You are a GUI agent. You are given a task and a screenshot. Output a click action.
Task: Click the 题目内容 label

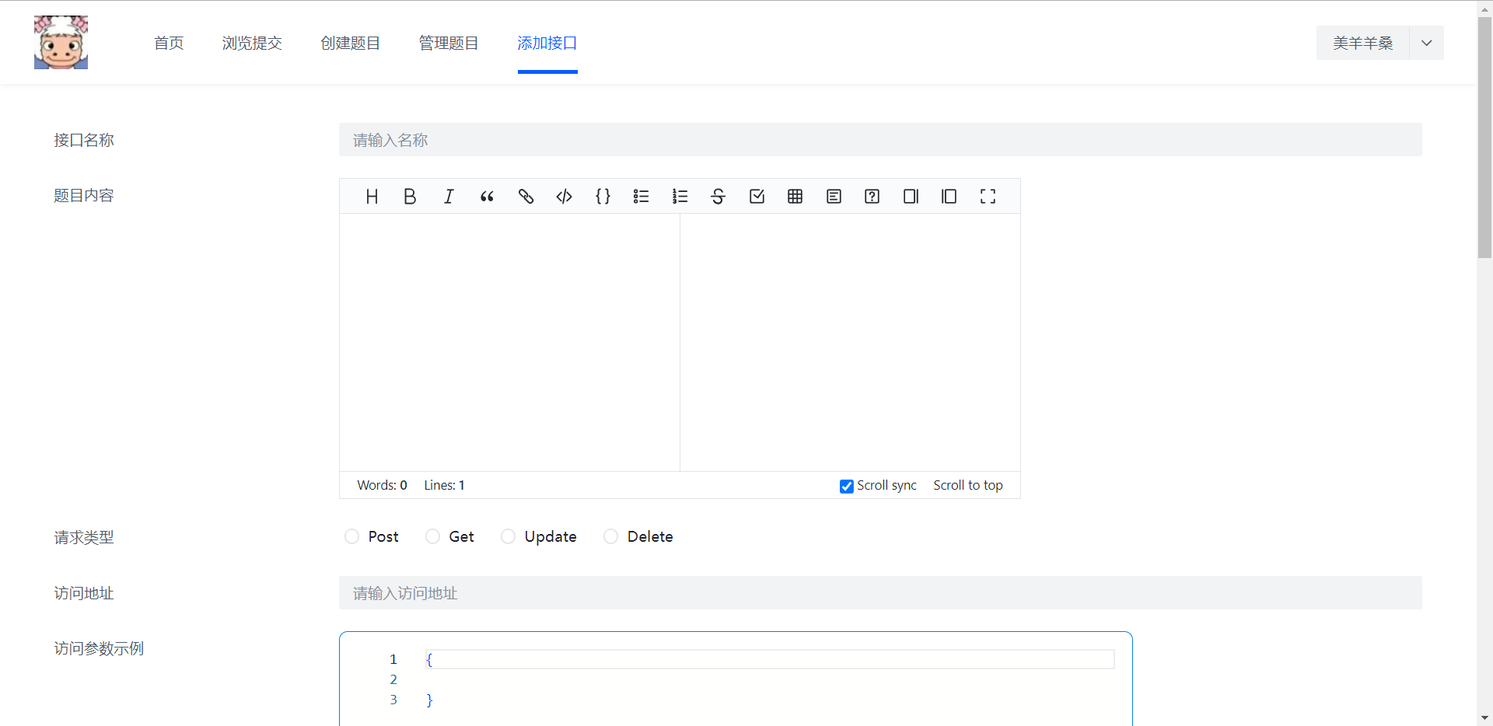point(84,195)
